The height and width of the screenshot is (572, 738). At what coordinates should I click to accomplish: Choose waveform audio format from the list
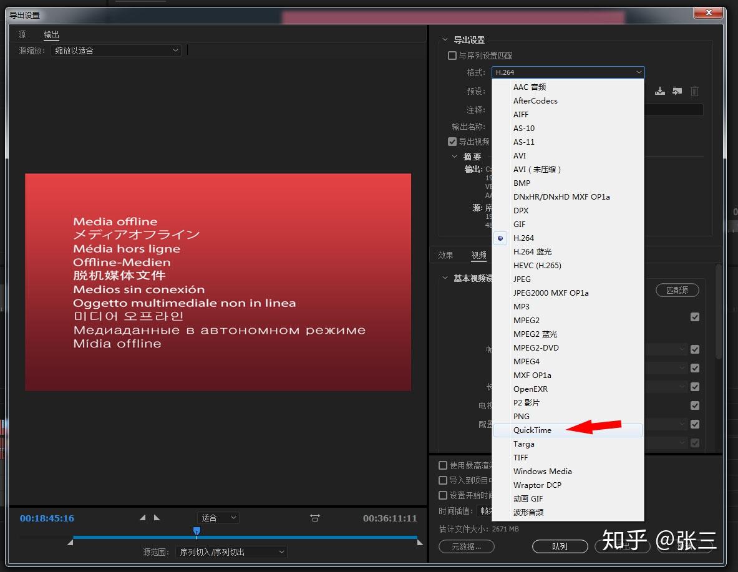[x=568, y=512]
